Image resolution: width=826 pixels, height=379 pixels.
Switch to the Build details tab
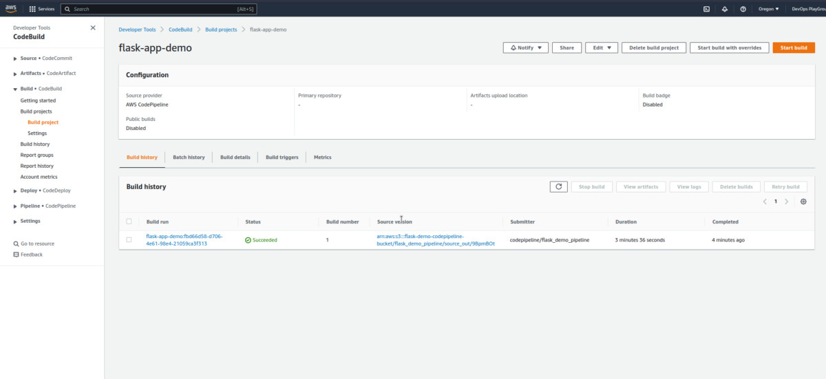click(x=235, y=158)
